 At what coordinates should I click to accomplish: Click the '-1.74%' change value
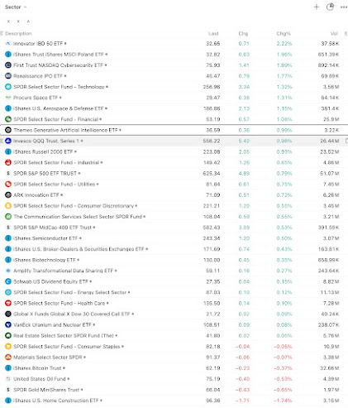click(x=283, y=401)
